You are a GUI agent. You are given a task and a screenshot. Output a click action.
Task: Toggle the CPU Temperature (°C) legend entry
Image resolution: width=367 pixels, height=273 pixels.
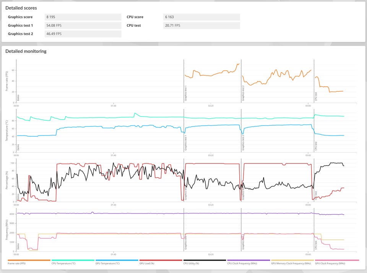click(73, 262)
